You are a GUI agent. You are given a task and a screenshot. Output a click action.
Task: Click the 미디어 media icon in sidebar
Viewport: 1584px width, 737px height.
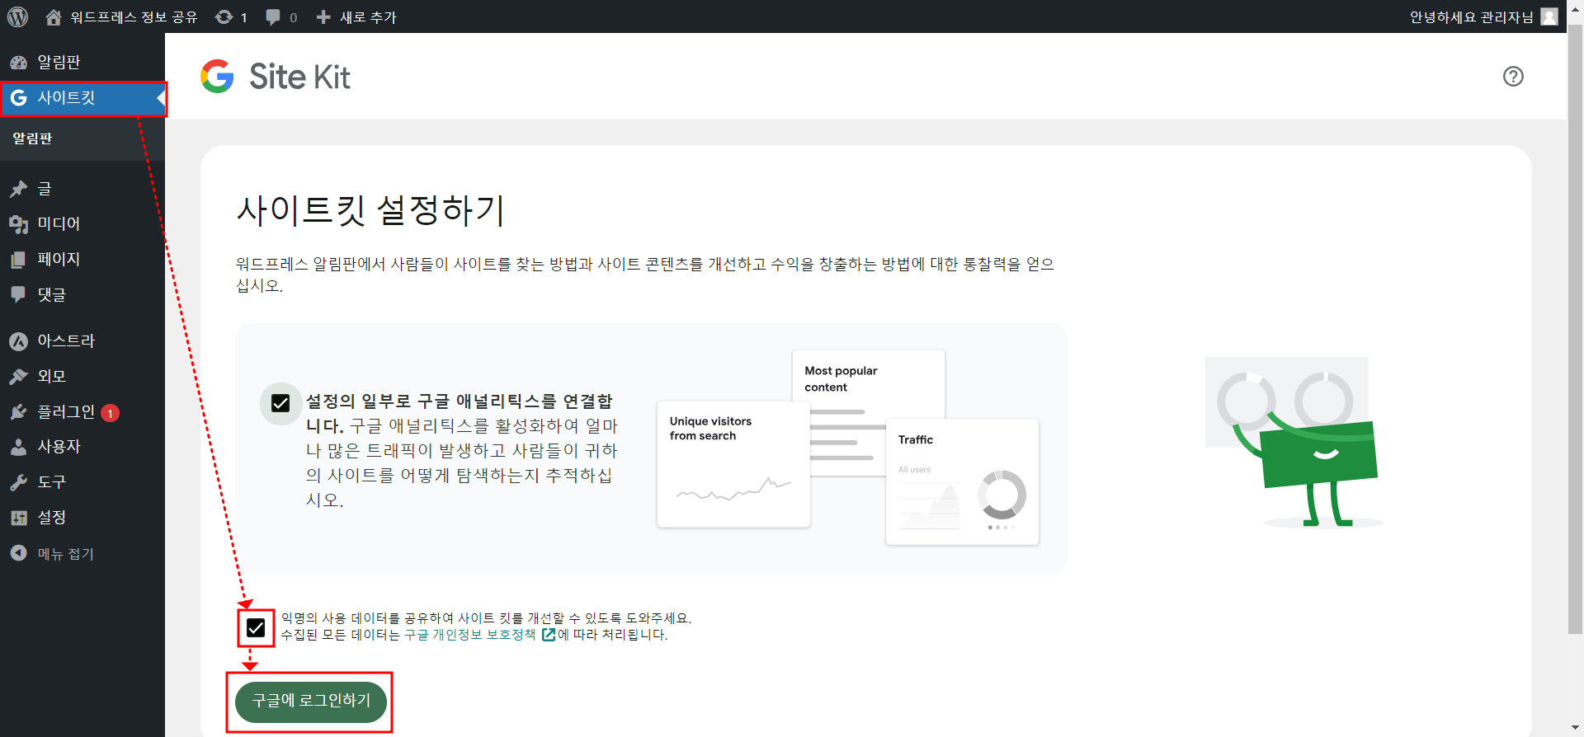coord(18,224)
